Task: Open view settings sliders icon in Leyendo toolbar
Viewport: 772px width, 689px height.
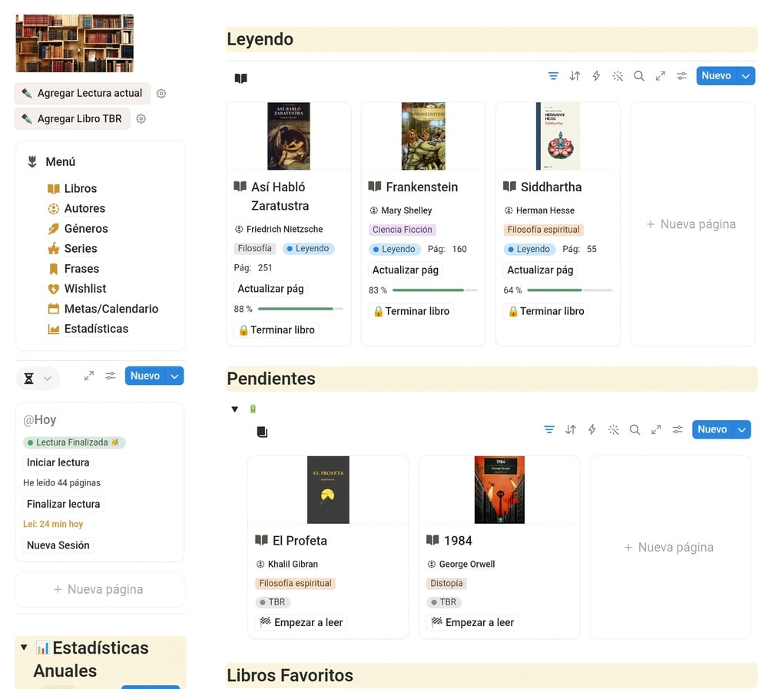Action: click(681, 76)
